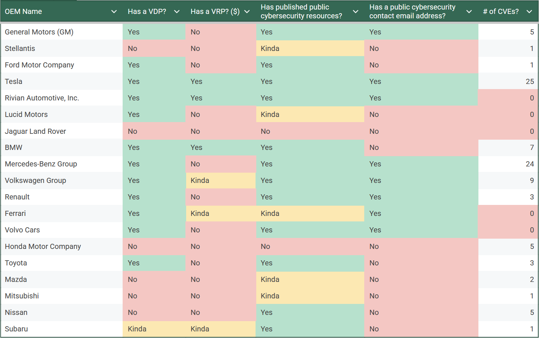539x338 pixels.
Task: Select Volkswagen Group's Kinda VRP cell
Action: point(221,180)
